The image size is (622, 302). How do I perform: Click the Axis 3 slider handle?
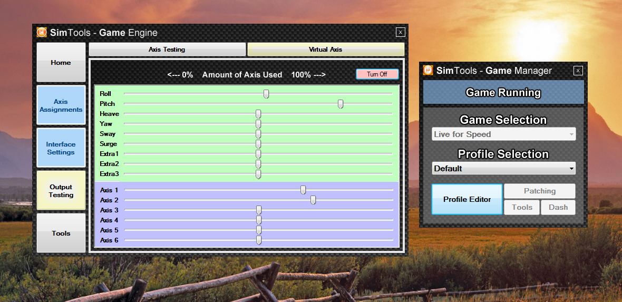point(259,210)
